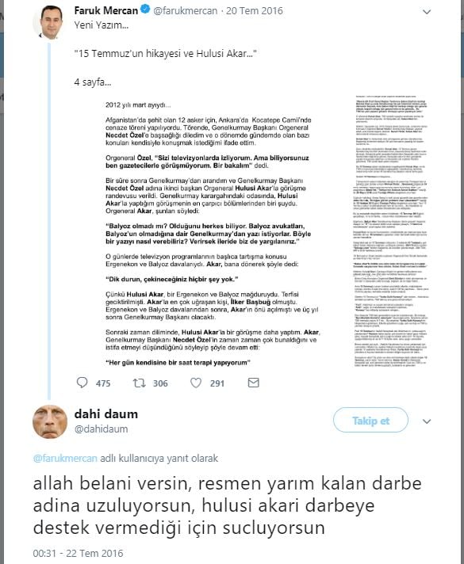Expand the chevron menu on Faruk Mercan's tweet

tap(427, 12)
